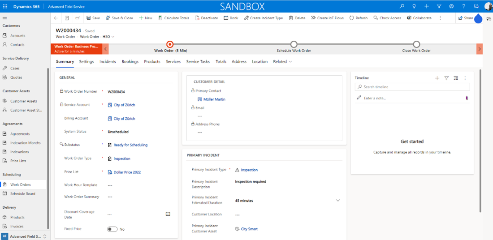Expand the Related tab dropdown
The image size is (493, 240).
tap(282, 62)
